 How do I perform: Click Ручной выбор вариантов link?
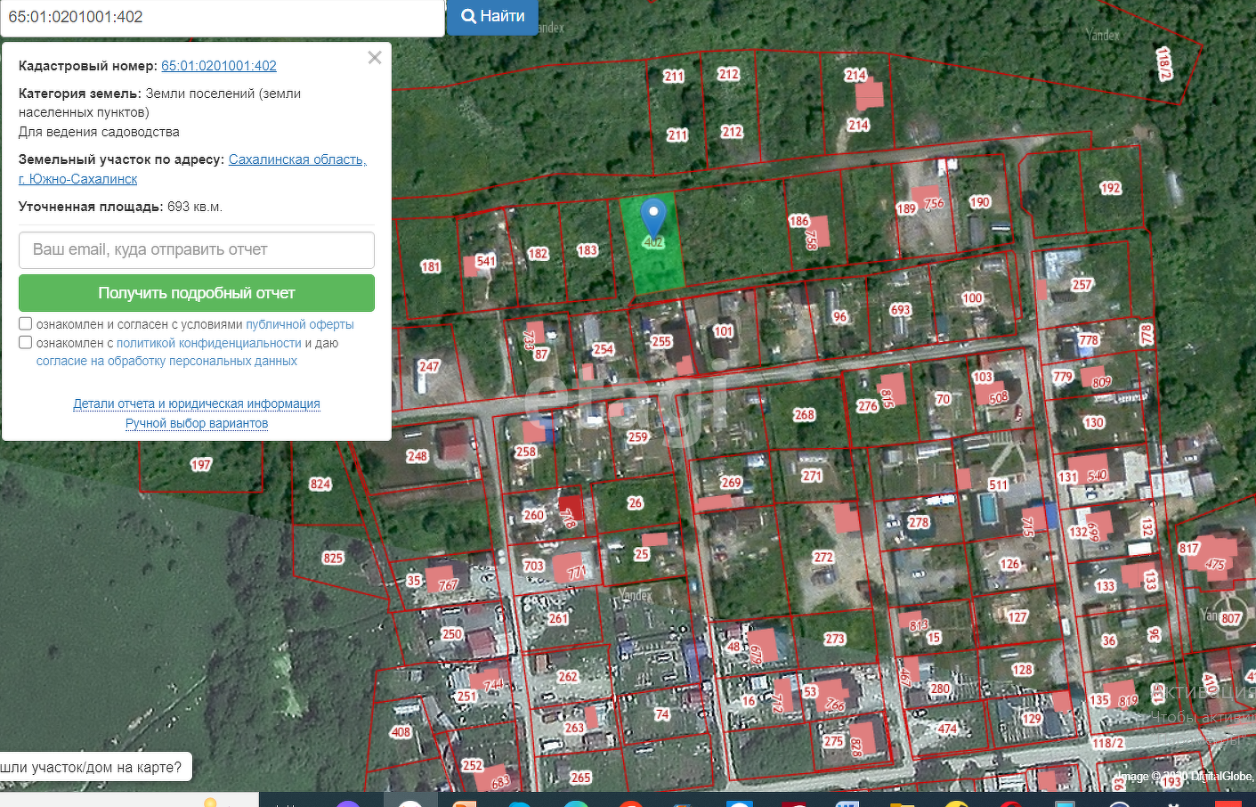point(197,423)
